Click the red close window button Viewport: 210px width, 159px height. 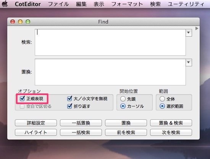coord(13,22)
